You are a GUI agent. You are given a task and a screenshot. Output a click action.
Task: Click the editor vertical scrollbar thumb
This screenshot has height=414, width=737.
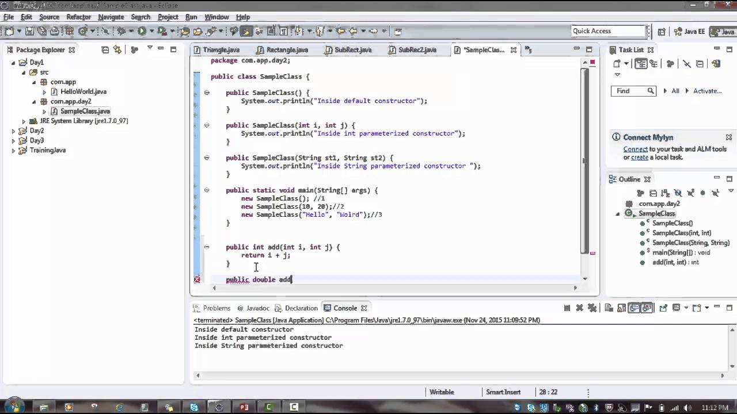[586, 161]
